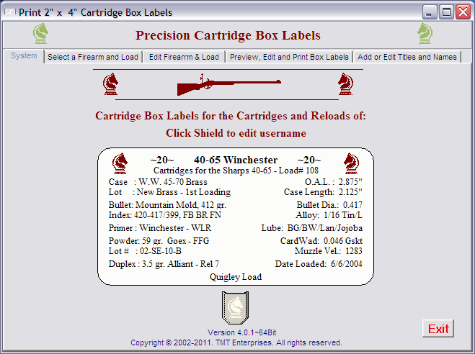
Task: Click the green knight icon in header left
Action: [x=41, y=34]
